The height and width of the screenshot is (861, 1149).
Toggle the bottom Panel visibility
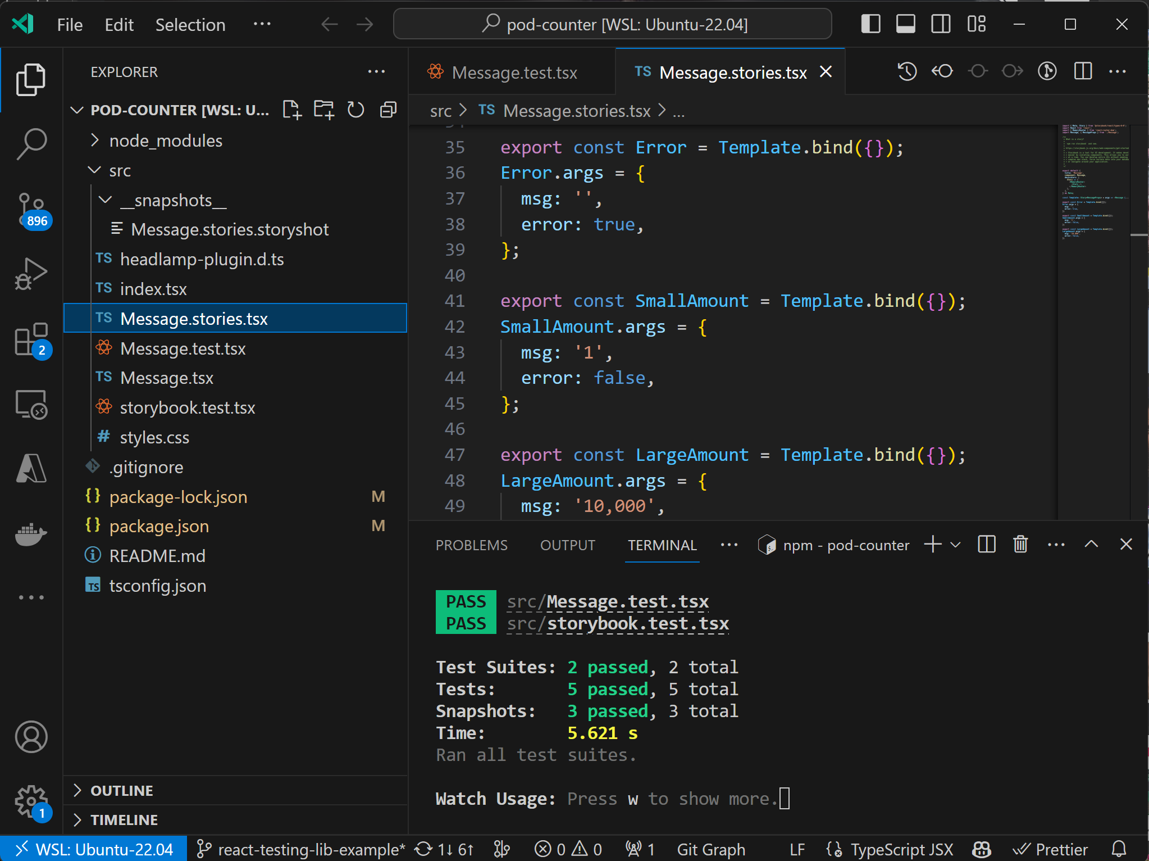pyautogui.click(x=906, y=24)
